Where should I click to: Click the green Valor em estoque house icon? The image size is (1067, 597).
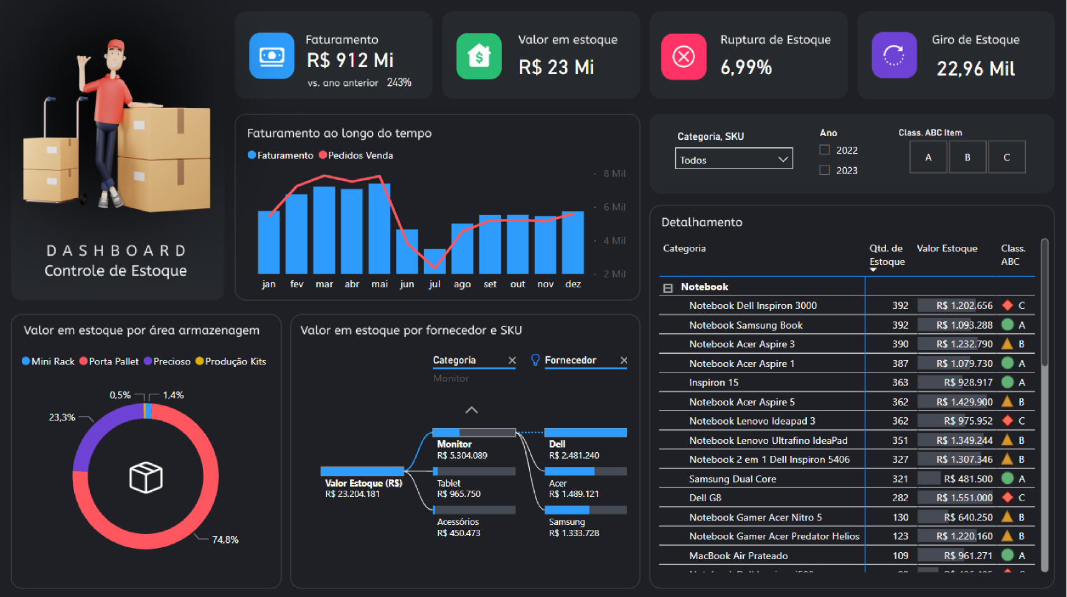click(x=479, y=56)
